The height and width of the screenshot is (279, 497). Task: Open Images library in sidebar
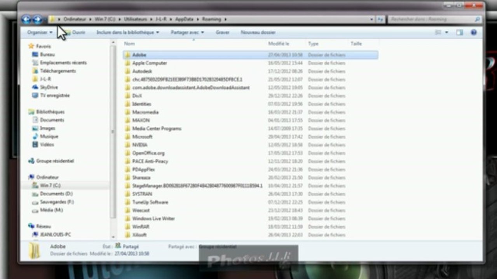47,128
